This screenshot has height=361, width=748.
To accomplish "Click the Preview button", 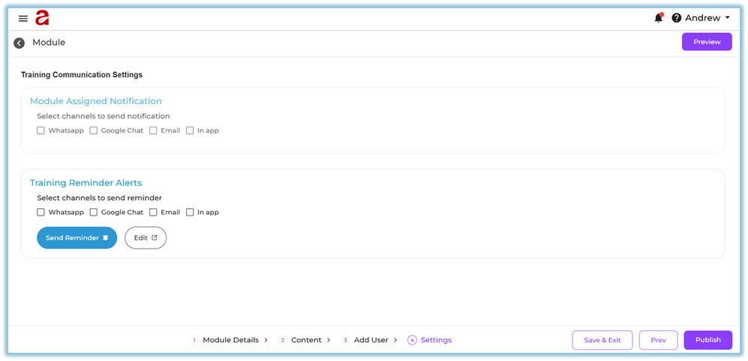I will [706, 42].
